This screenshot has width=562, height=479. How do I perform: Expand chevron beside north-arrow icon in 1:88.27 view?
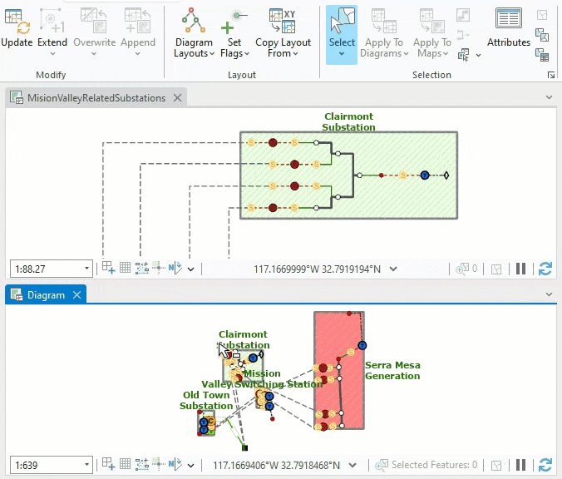(190, 269)
